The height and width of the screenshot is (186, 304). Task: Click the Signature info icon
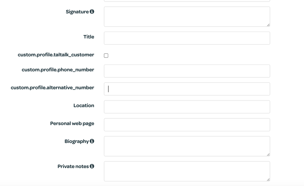coord(92,12)
